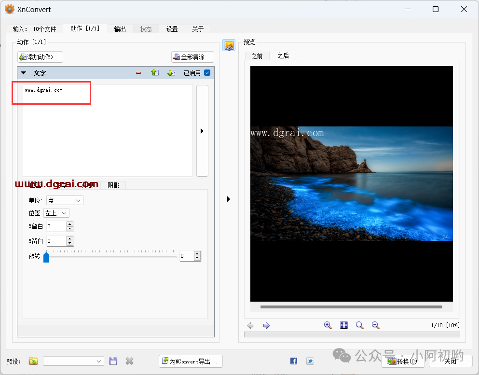Viewport: 479px width, 375px height.
Task: Open the 设置 tab
Action: 172,29
